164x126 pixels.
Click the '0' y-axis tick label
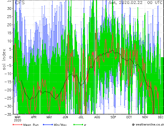(10, 57)
